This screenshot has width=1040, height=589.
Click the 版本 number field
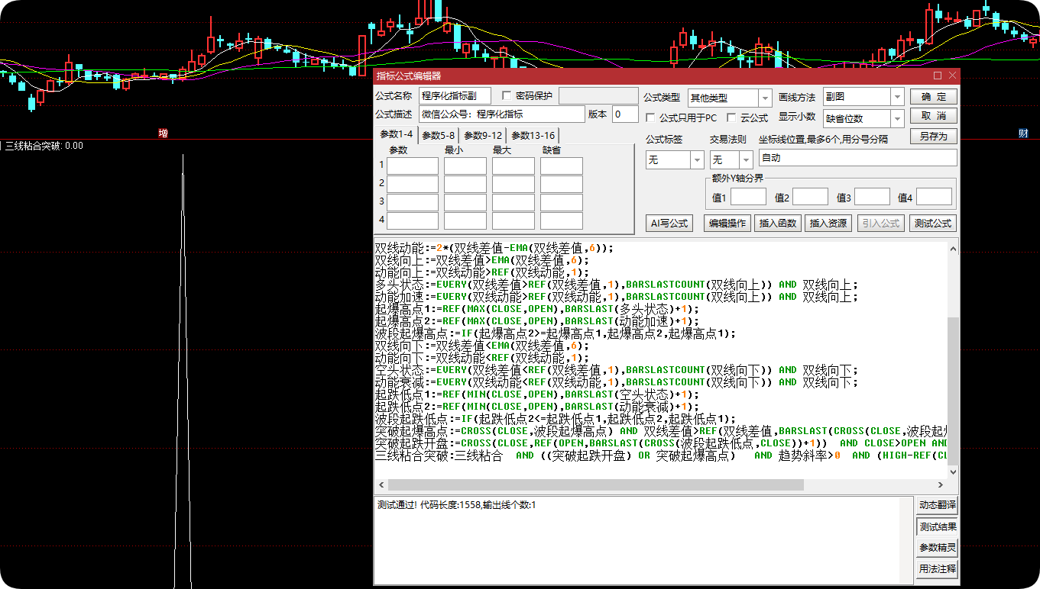click(625, 114)
